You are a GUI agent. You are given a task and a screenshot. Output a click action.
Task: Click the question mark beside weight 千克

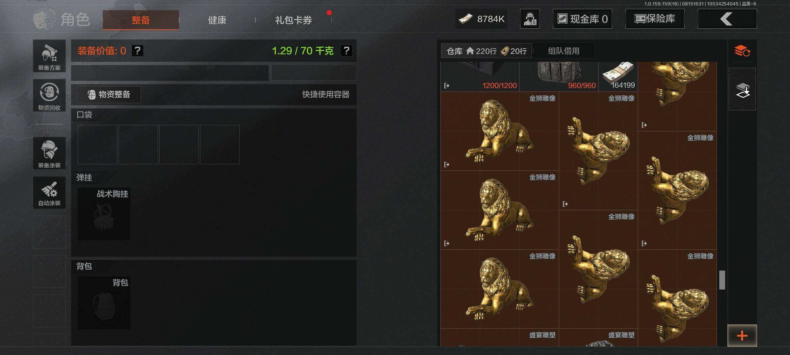(346, 51)
